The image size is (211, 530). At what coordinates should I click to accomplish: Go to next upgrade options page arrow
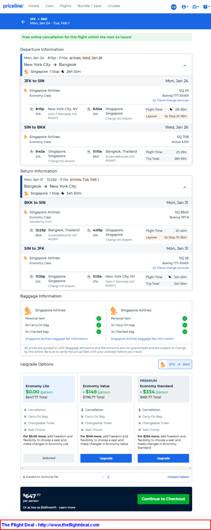[x=108, y=477]
